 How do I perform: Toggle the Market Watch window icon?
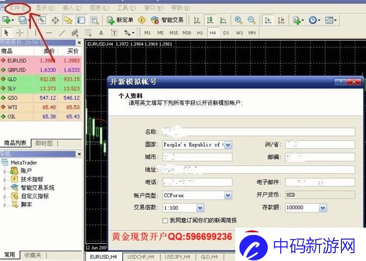pos(42,20)
